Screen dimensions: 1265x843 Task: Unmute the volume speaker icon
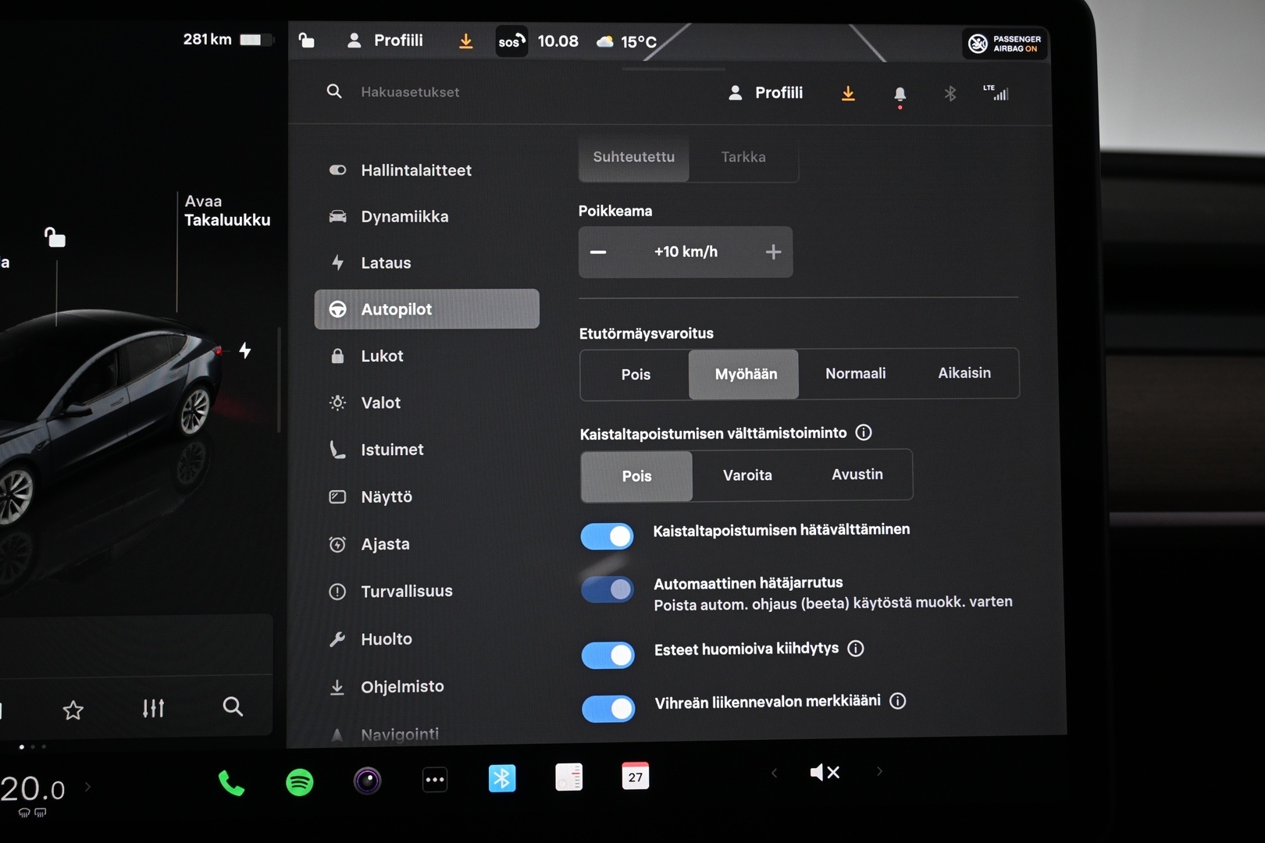(825, 773)
